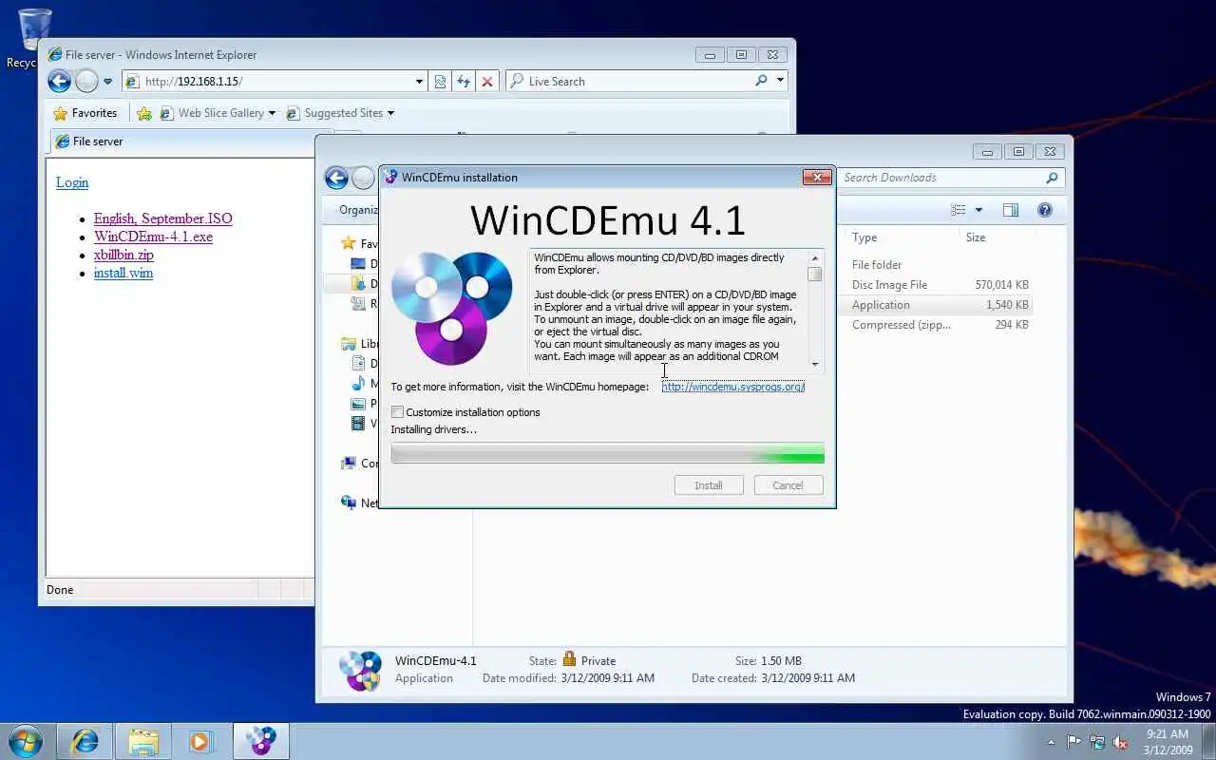This screenshot has width=1216, height=760.
Task: Open the search provider dropdown in IE
Action: [x=780, y=81]
